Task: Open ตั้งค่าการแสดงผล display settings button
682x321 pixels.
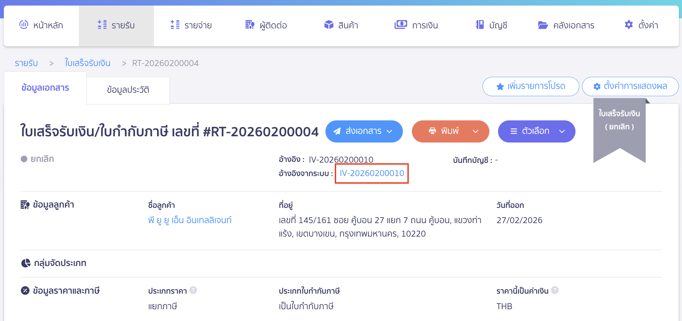Action: 630,86
